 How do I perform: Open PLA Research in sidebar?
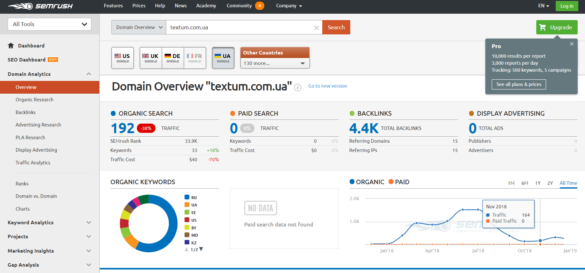pos(30,137)
